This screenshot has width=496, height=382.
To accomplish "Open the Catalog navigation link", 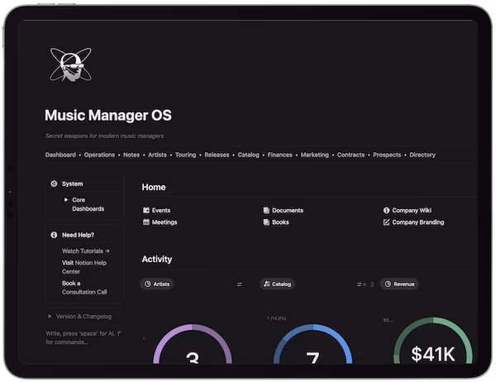I will 248,155.
